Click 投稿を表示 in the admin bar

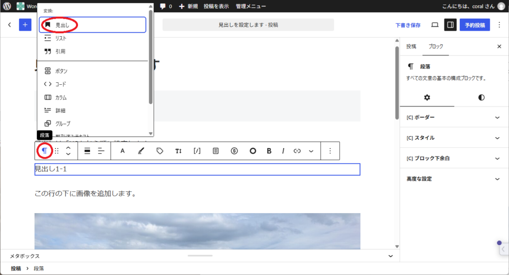coord(216,6)
